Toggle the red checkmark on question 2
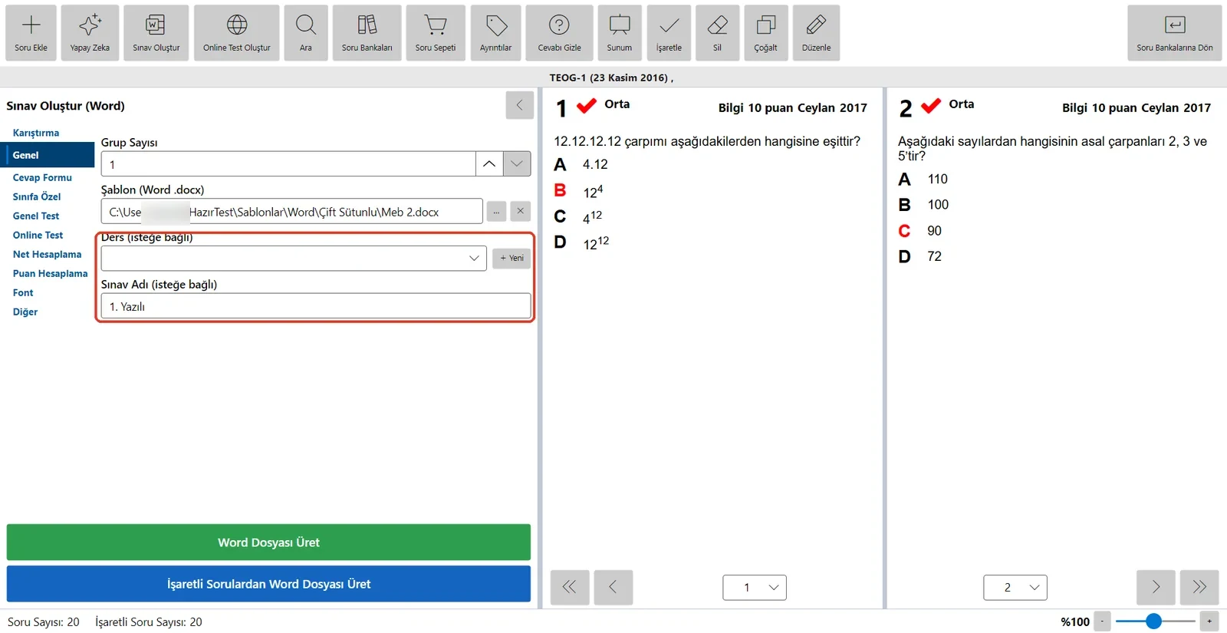Viewport: 1227px width, 633px height. [931, 106]
